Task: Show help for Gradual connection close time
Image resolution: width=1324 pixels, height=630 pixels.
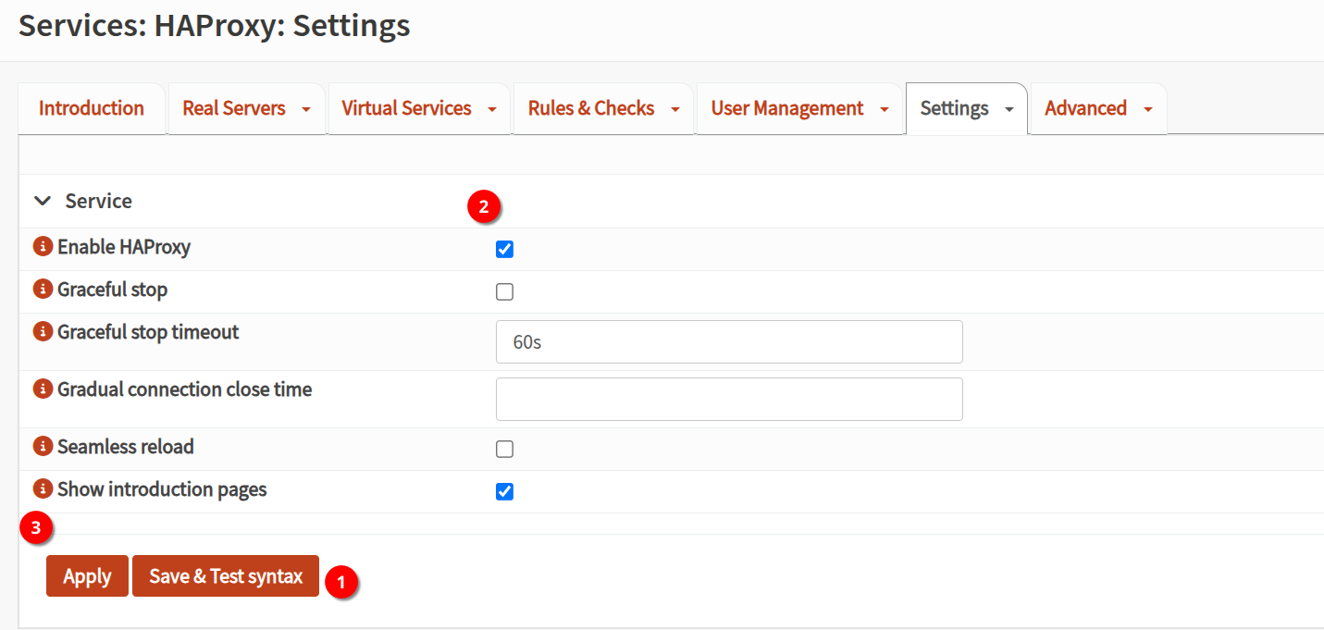Action: pyautogui.click(x=43, y=389)
